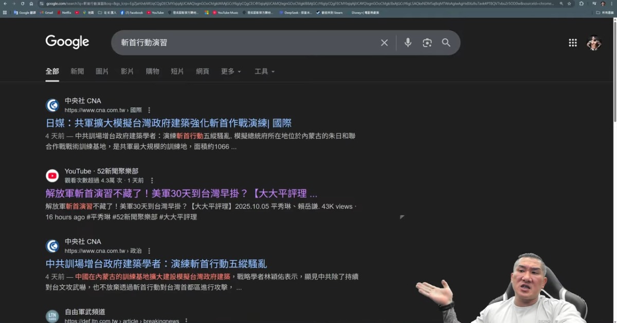The image size is (617, 323).
Task: Open the Google apps grid
Action: click(572, 43)
